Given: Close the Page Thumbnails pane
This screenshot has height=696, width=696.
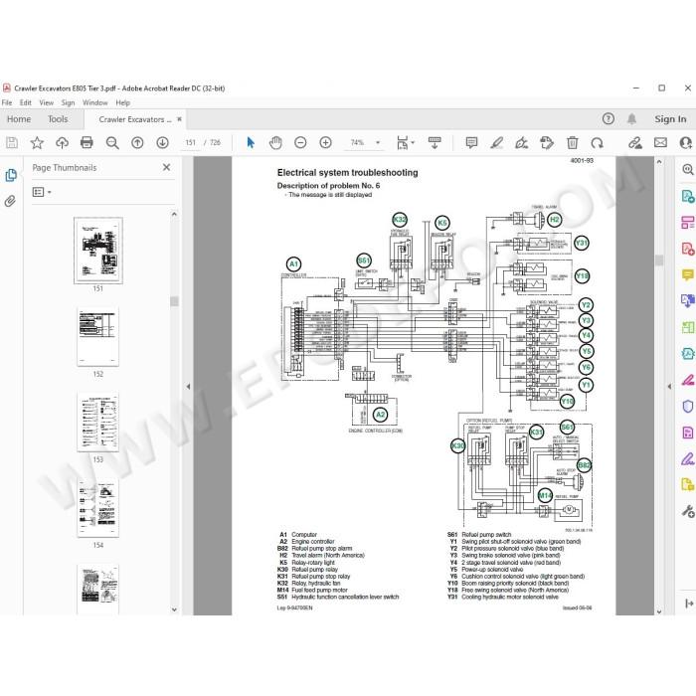Looking at the screenshot, I should pos(166,167).
